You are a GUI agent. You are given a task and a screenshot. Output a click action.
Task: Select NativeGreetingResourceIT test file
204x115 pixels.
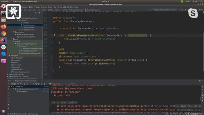(30, 53)
